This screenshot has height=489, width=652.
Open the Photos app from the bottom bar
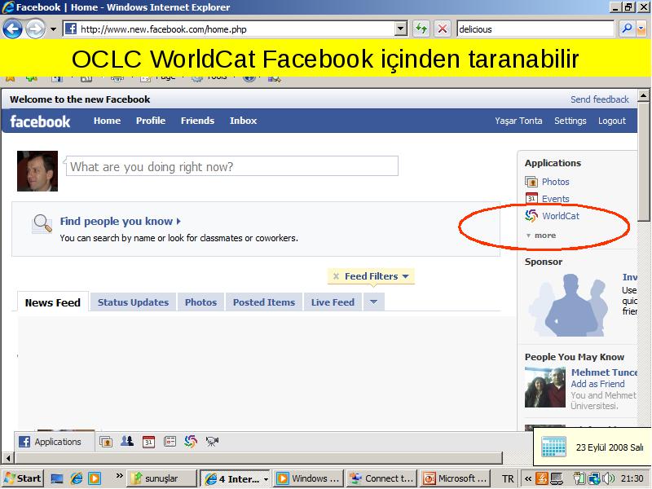click(x=106, y=442)
